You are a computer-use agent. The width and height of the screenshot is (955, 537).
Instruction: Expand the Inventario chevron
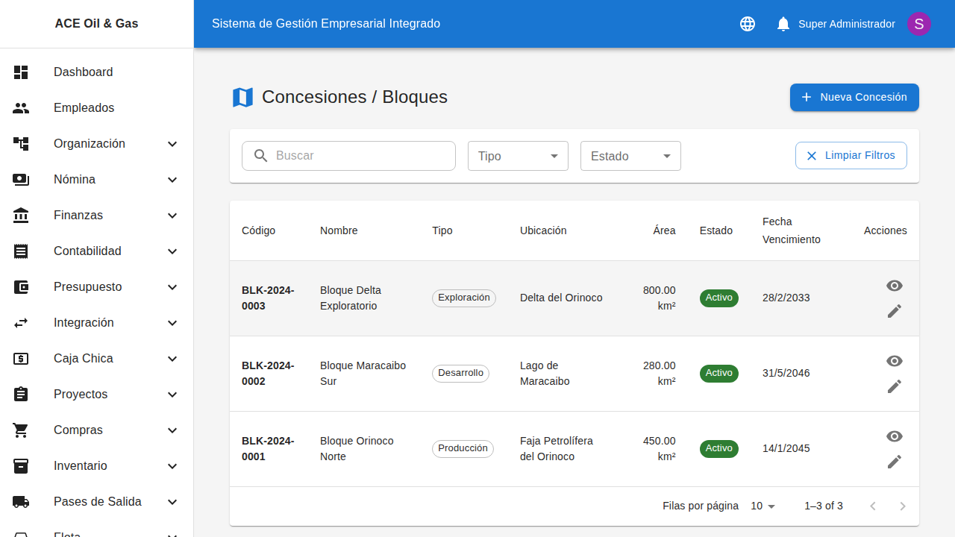click(x=172, y=466)
